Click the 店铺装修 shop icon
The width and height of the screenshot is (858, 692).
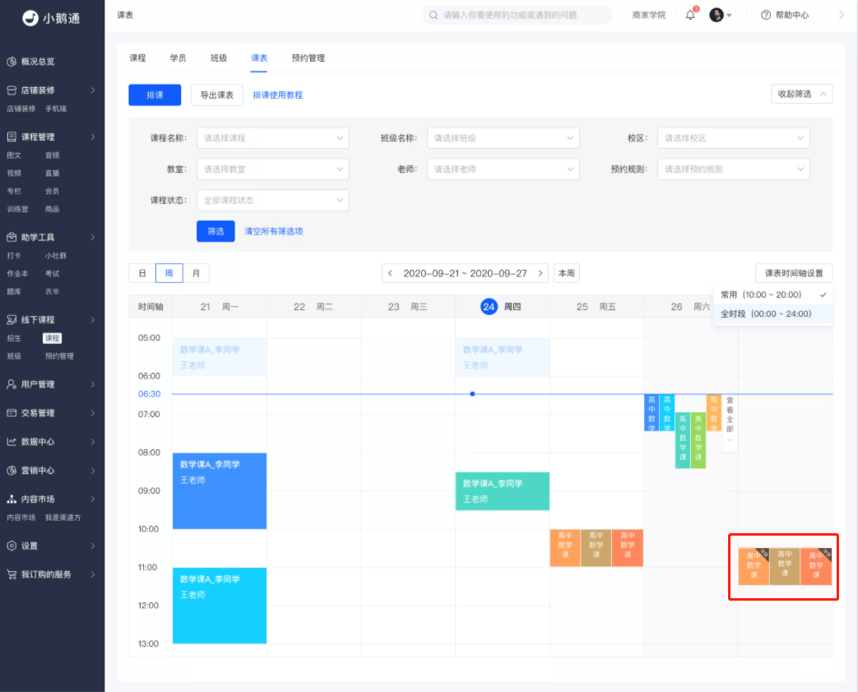tap(11, 90)
